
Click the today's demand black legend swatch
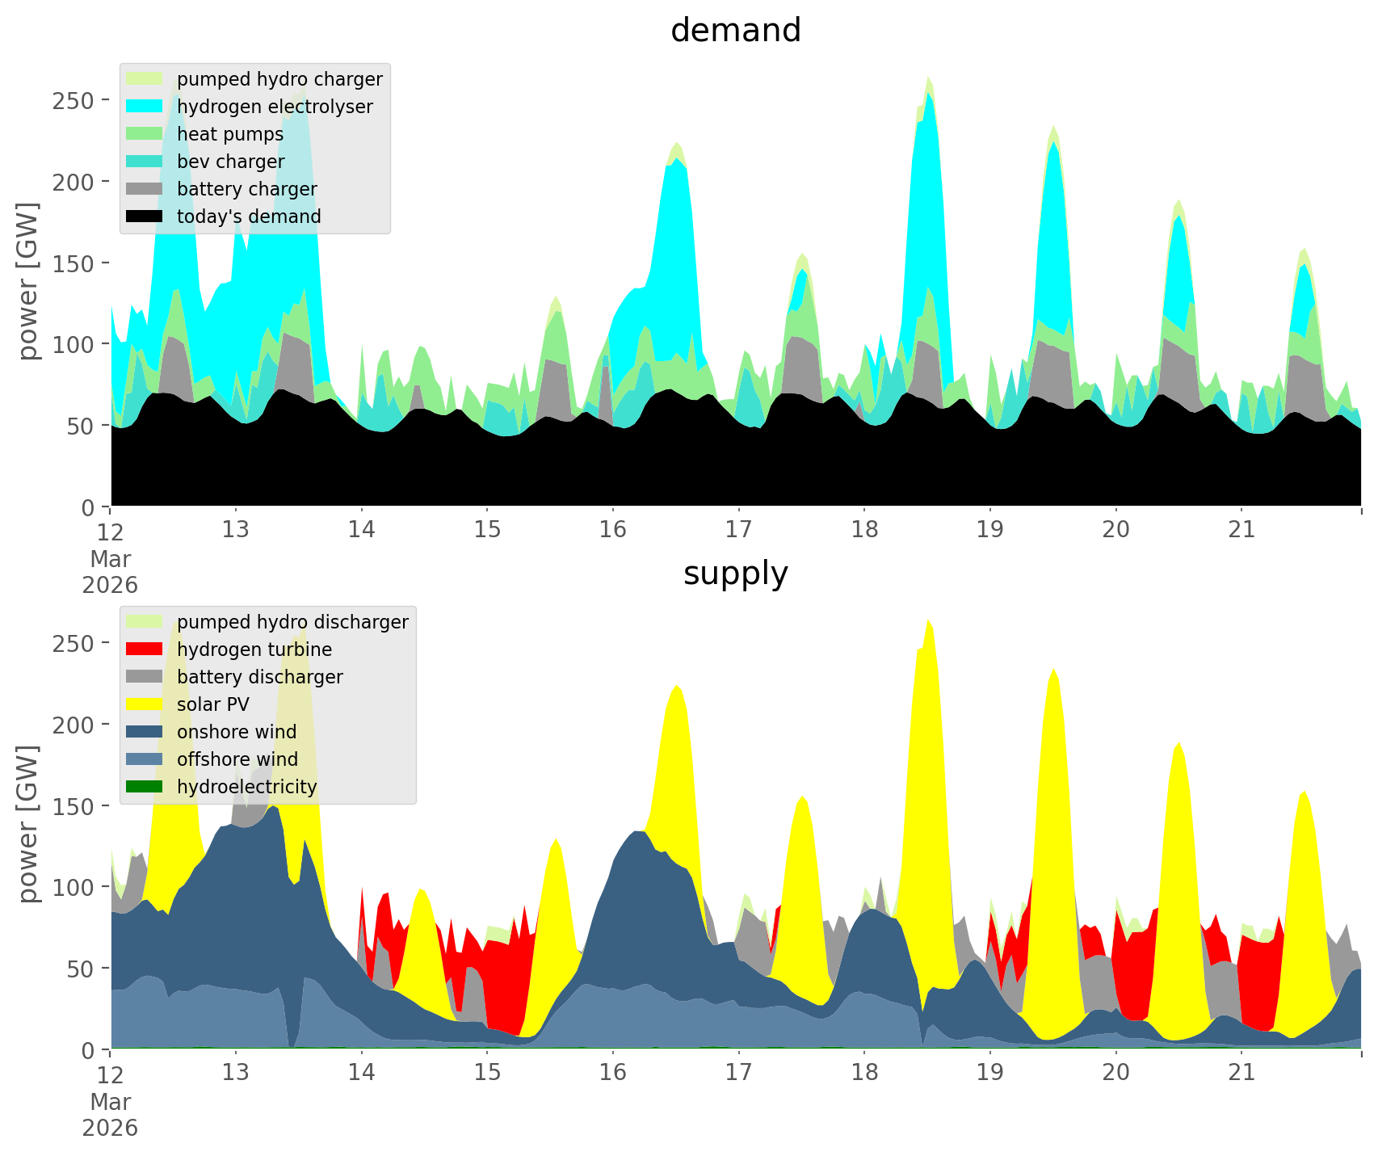[x=145, y=216]
